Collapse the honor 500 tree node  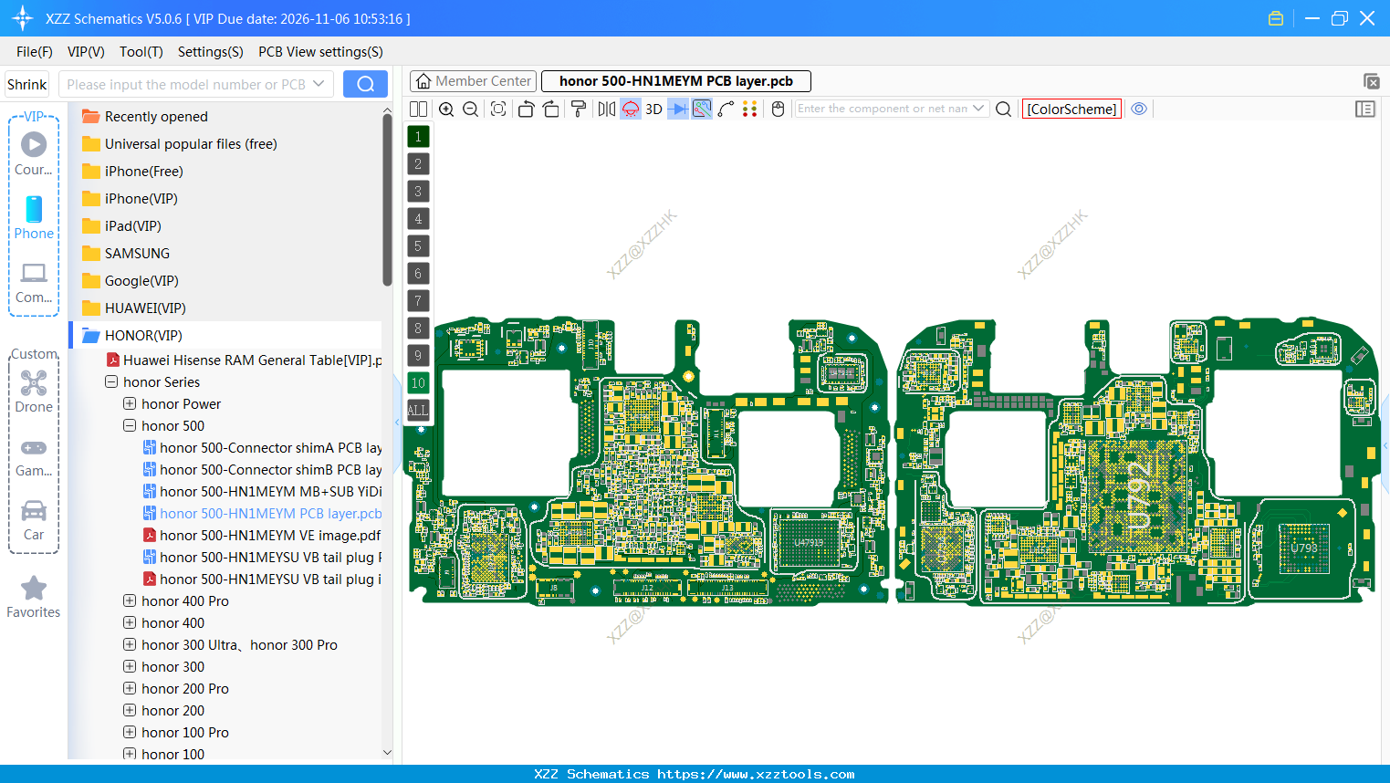point(130,425)
